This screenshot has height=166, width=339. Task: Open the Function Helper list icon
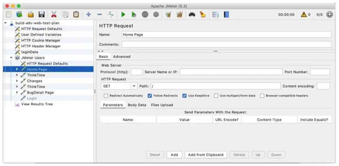[215, 14]
